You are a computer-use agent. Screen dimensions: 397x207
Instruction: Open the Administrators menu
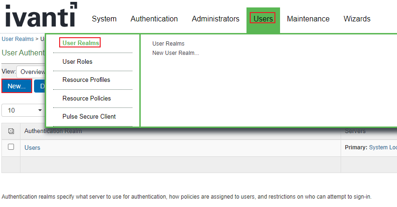pyautogui.click(x=215, y=19)
